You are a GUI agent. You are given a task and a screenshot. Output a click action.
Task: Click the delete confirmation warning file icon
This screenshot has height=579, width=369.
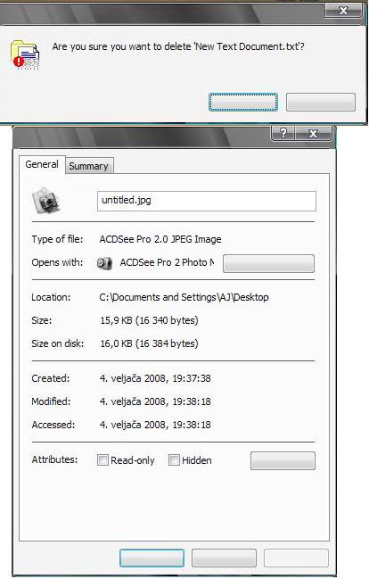[x=25, y=54]
